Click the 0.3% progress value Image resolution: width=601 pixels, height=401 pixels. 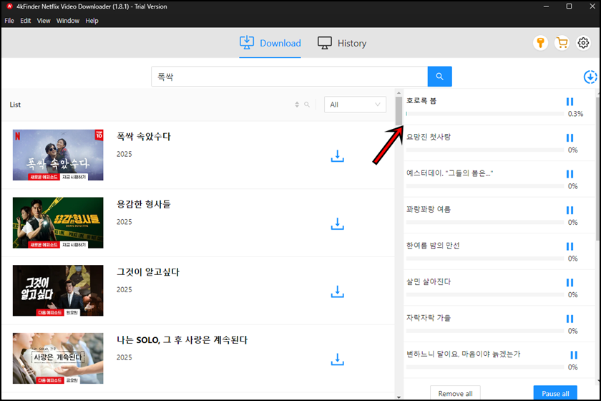point(575,114)
